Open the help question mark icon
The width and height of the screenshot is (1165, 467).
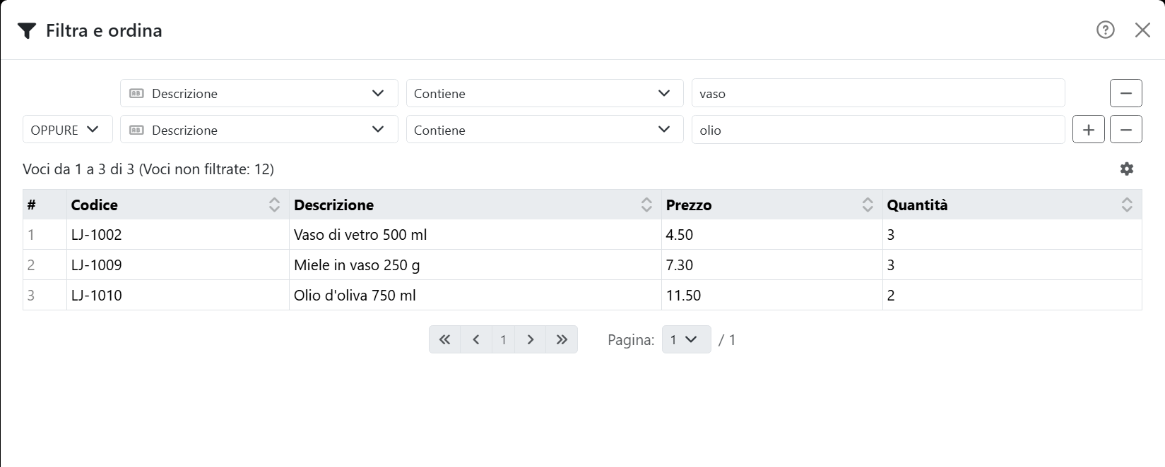click(x=1106, y=30)
